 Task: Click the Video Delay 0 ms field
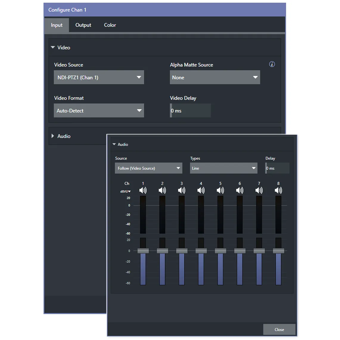[190, 110]
